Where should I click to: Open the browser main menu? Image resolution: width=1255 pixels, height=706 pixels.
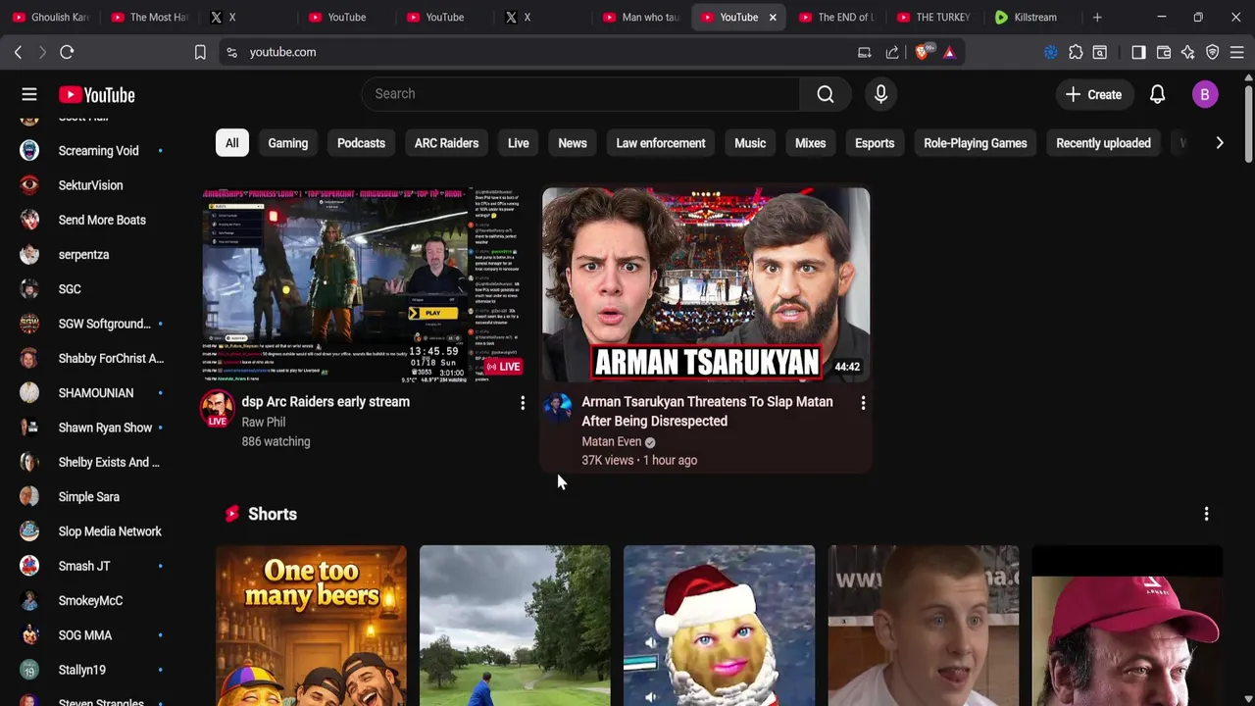click(1237, 52)
